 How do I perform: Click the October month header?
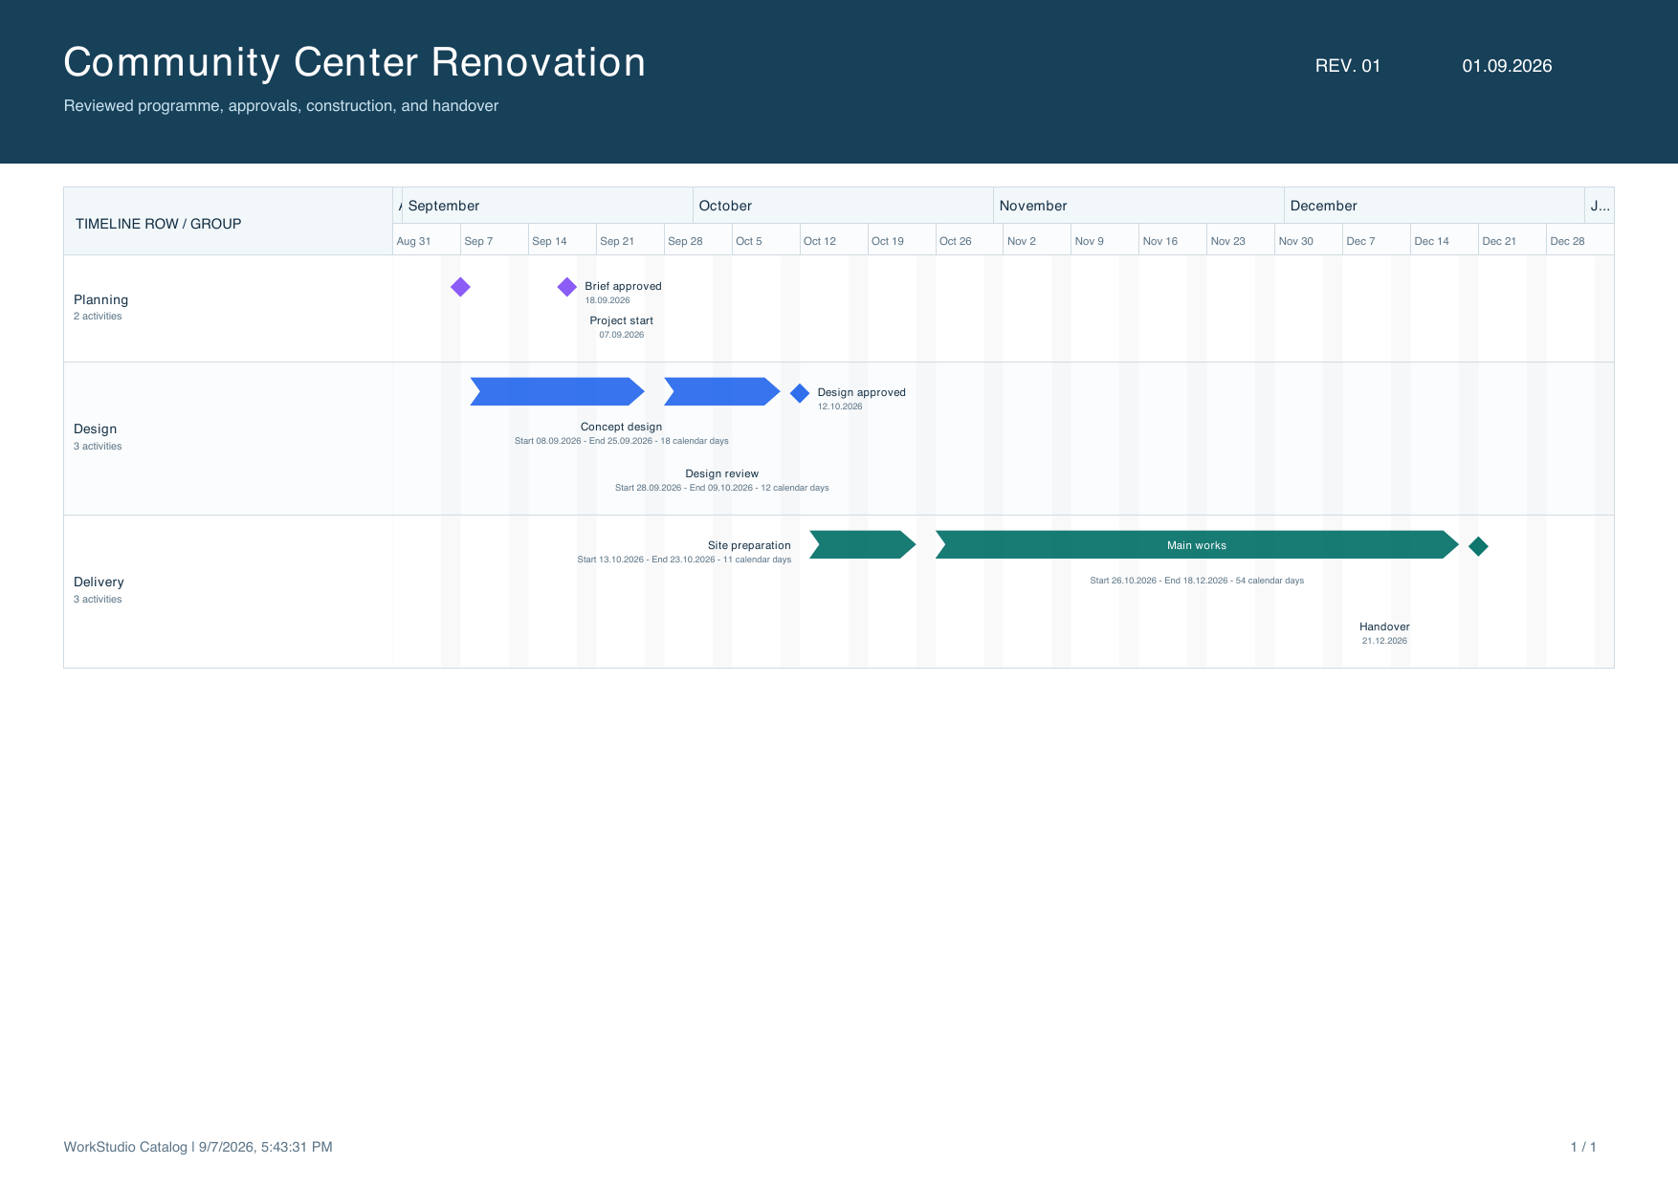click(843, 206)
